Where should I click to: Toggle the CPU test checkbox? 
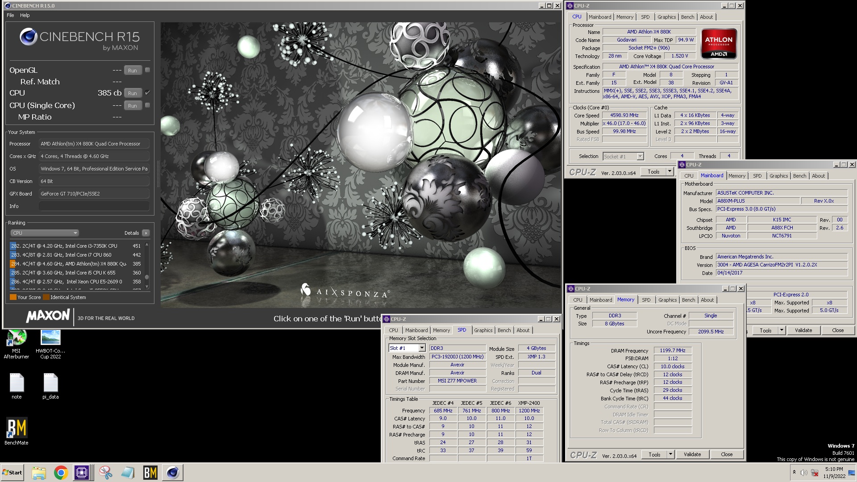(x=147, y=93)
